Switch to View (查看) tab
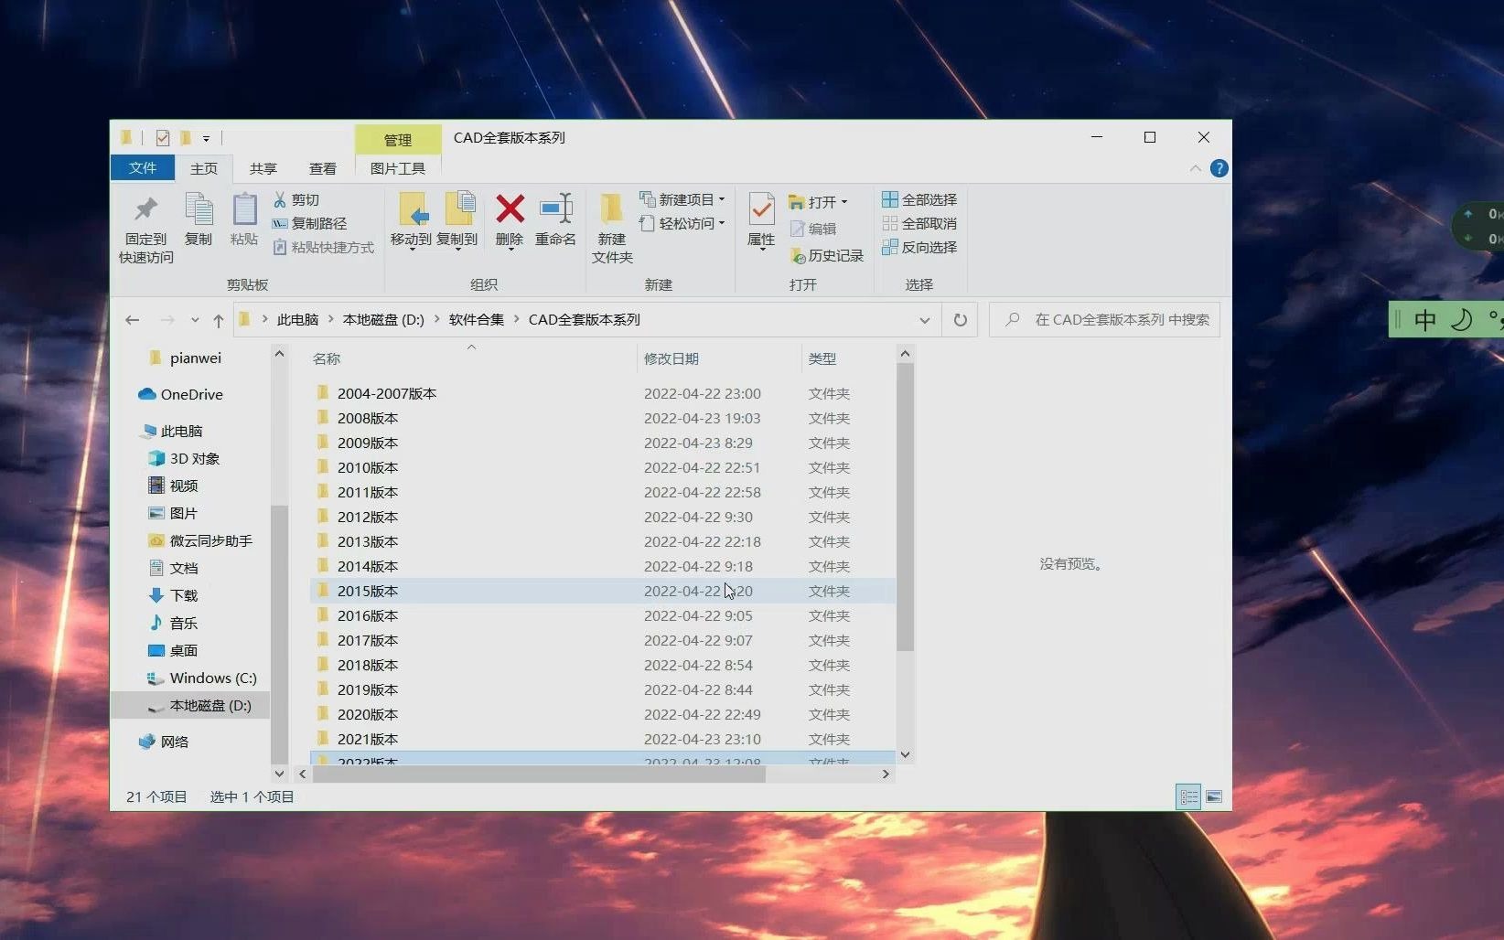The width and height of the screenshot is (1504, 940). [323, 168]
